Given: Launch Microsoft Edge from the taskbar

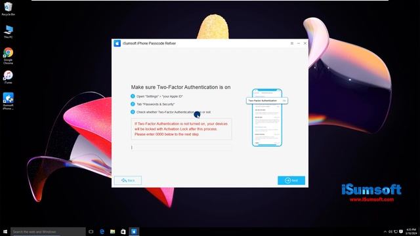Looking at the screenshot, I should [x=102, y=231].
